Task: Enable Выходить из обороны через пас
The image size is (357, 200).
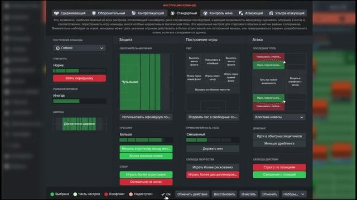Action: (x=213, y=89)
